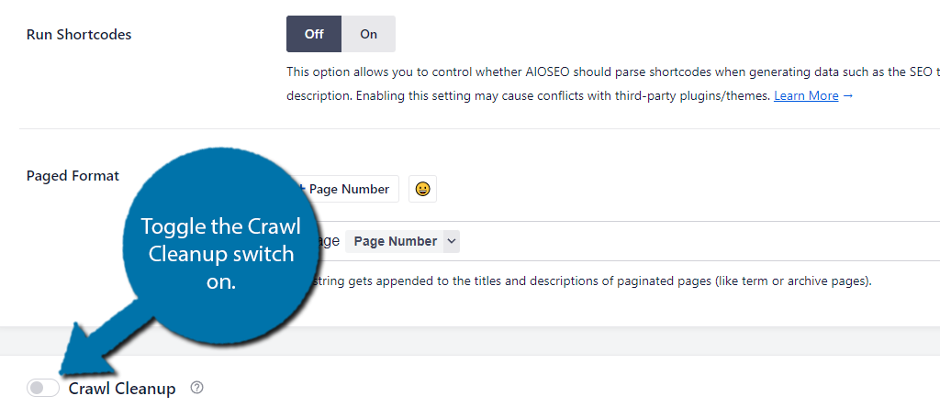Viewport: 940px width, 418px height.
Task: Click the paginated pages description text
Action: (590, 280)
